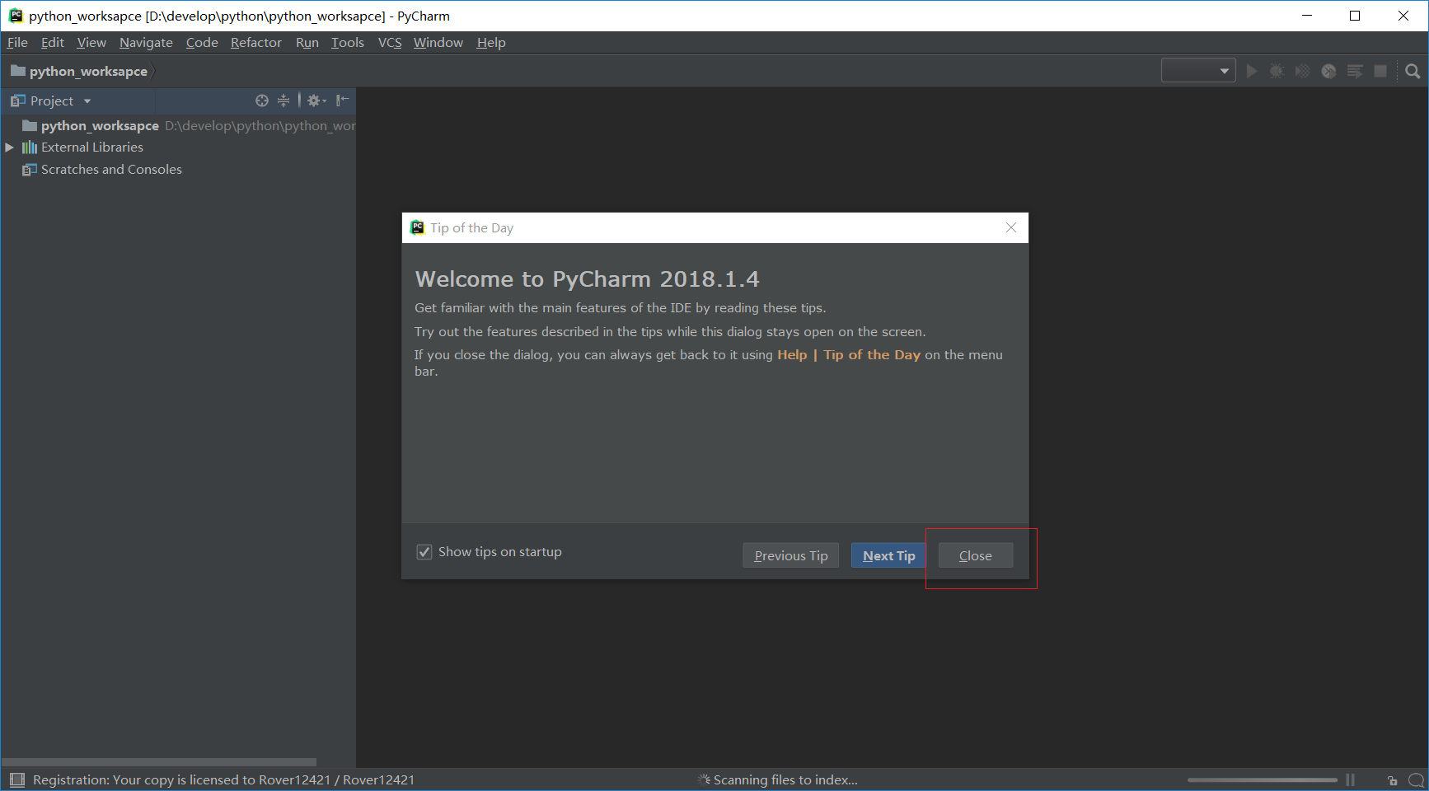
Task: Open the Refactor menu
Action: (x=255, y=42)
